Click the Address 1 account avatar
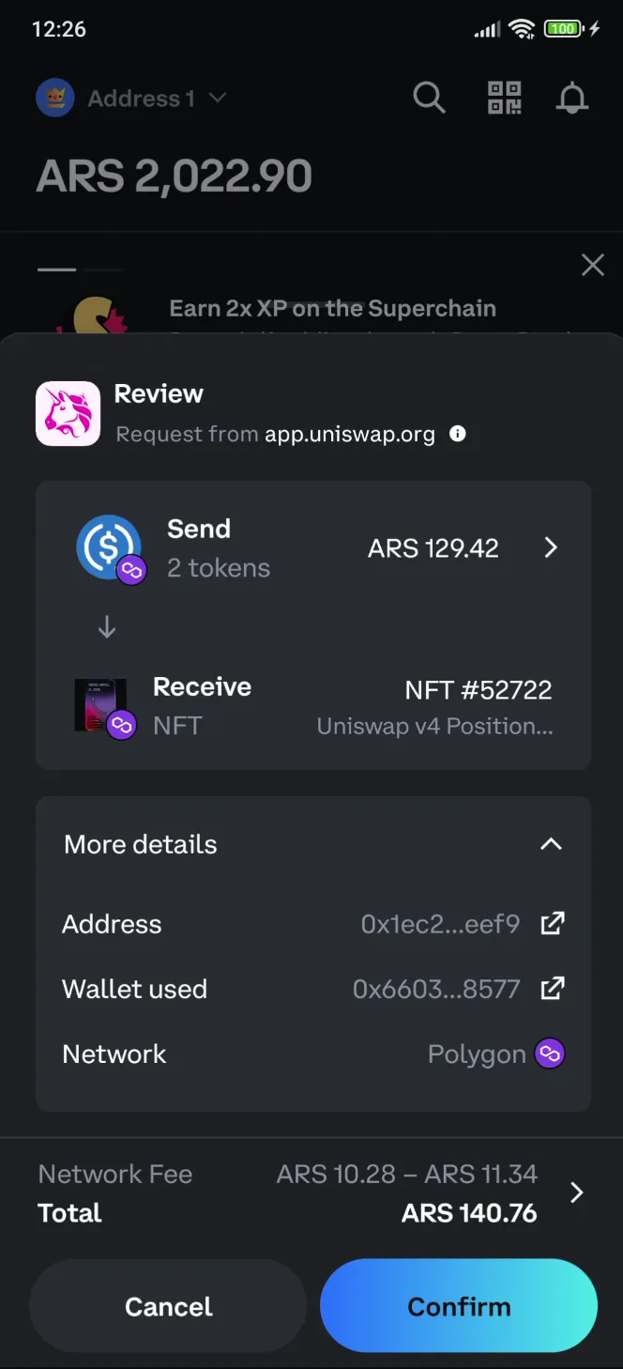623x1369 pixels. [x=54, y=98]
